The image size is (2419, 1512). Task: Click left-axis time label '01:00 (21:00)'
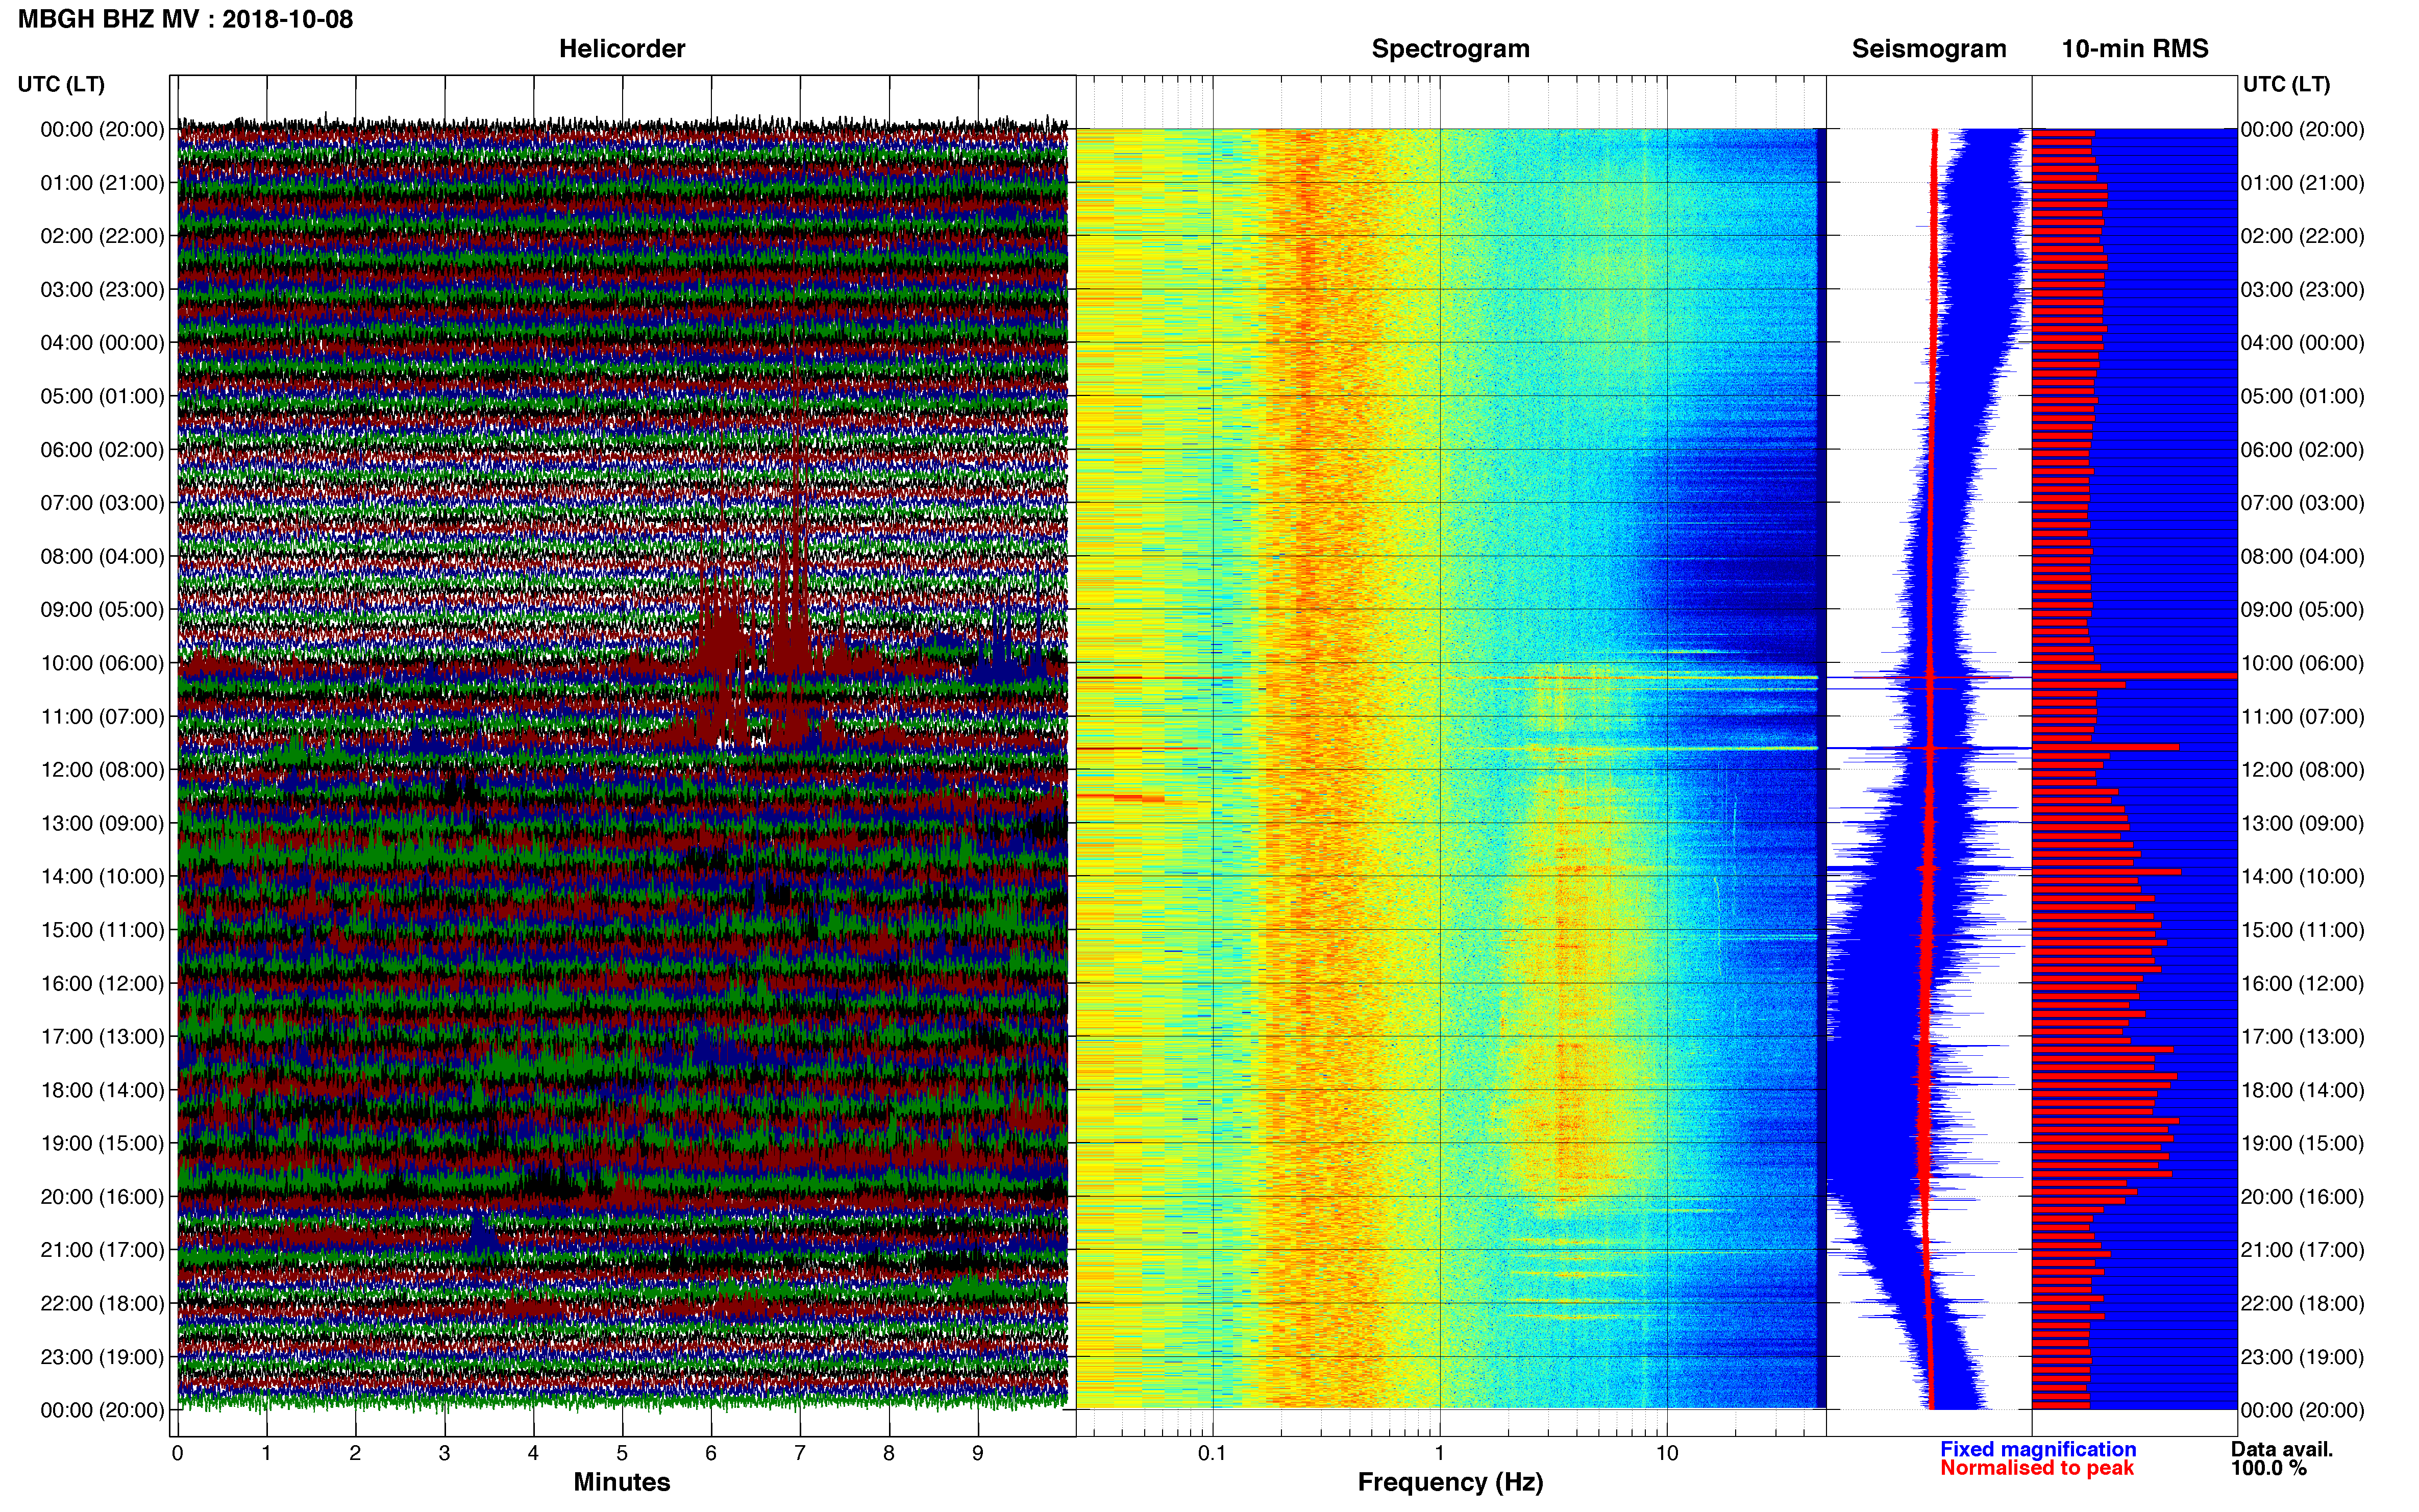102,183
